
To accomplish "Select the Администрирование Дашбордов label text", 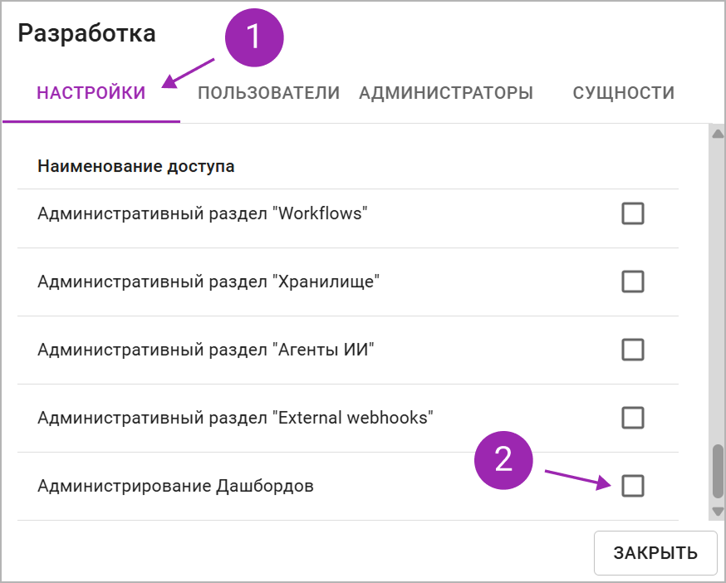I will coord(175,486).
